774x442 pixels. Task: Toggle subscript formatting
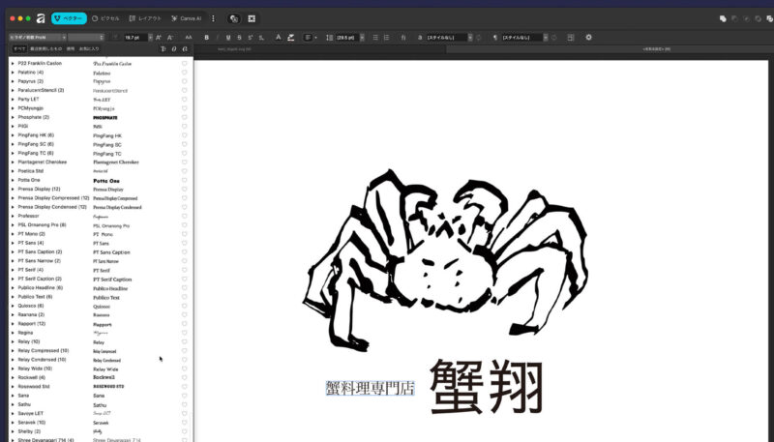tap(261, 38)
